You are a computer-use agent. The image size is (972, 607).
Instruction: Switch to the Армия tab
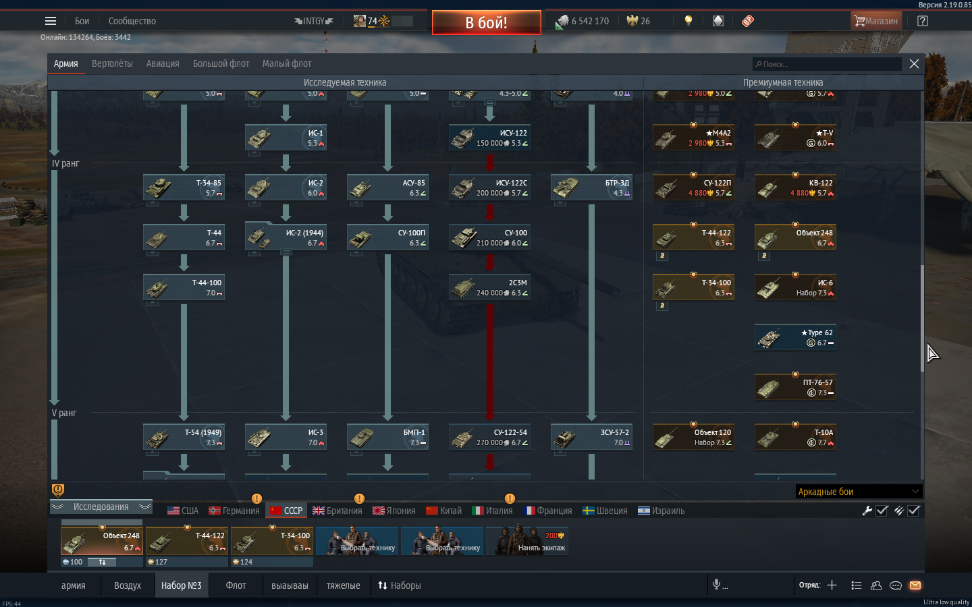(66, 63)
